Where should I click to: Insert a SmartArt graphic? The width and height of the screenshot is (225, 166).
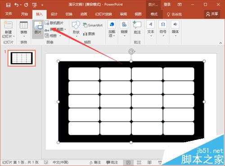coord(93,25)
